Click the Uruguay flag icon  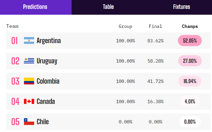[x=29, y=61]
